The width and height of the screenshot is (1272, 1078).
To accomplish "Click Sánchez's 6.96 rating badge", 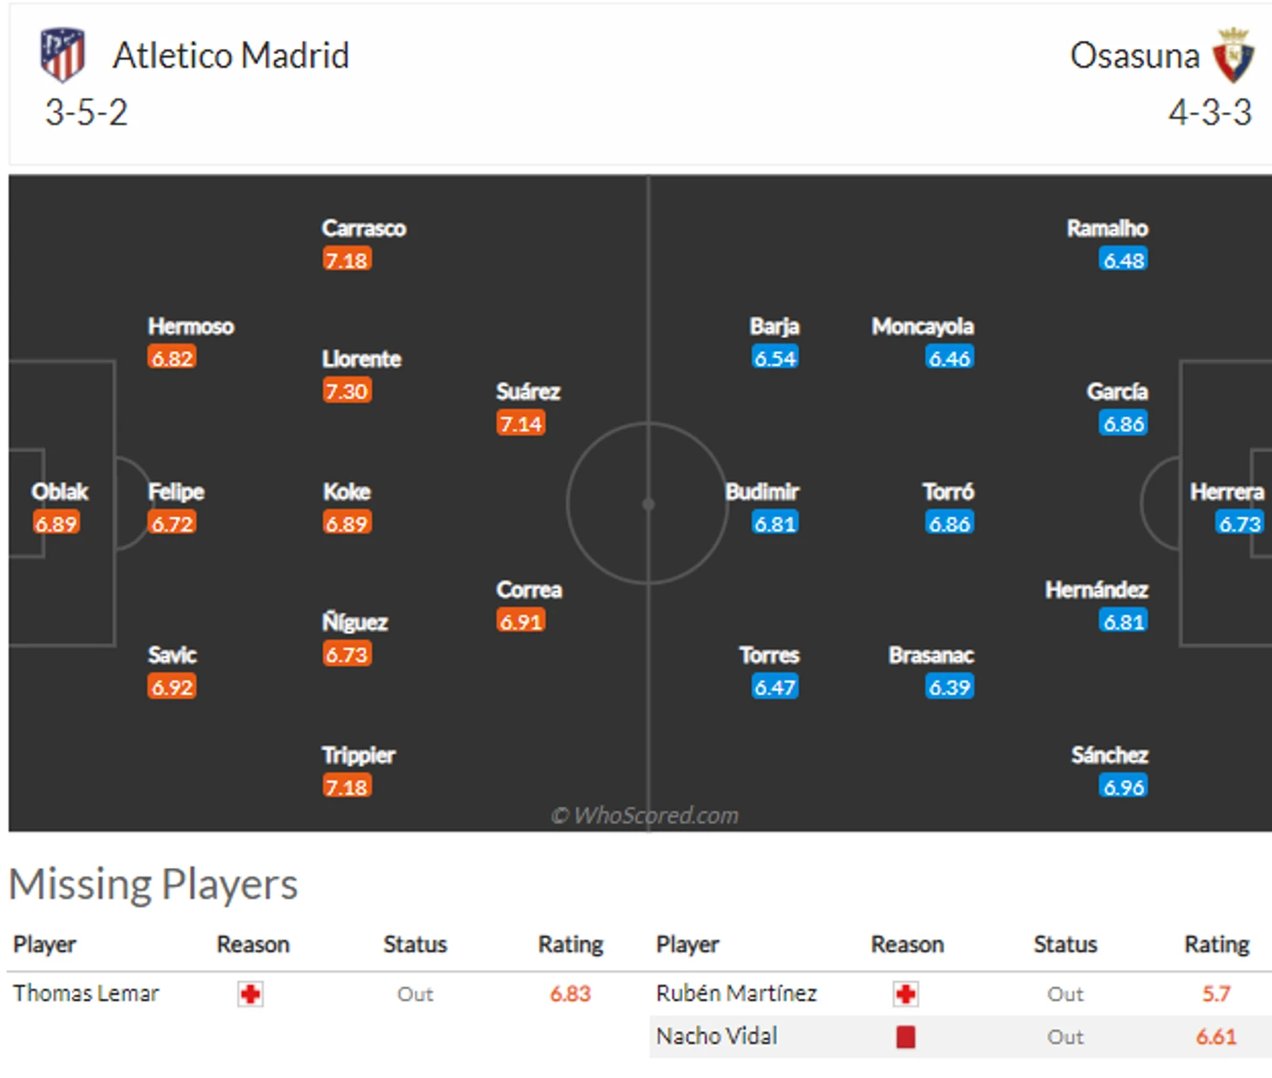I will (x=1124, y=787).
